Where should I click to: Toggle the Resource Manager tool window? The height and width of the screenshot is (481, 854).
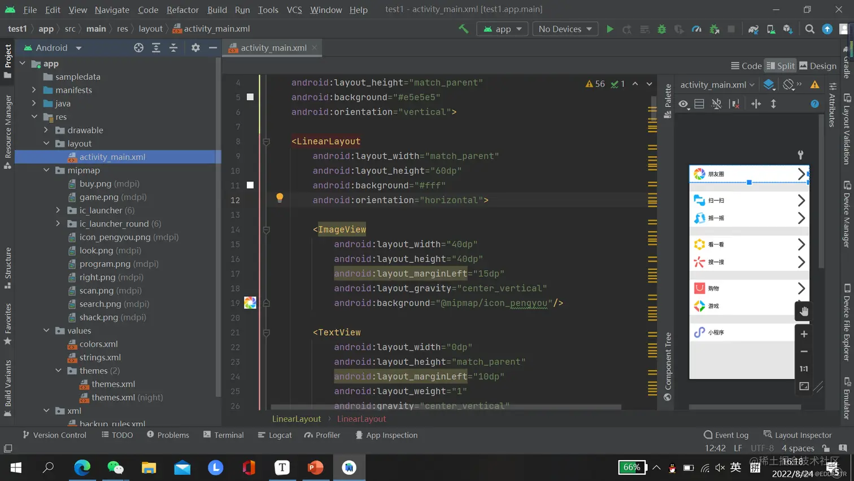tap(7, 132)
